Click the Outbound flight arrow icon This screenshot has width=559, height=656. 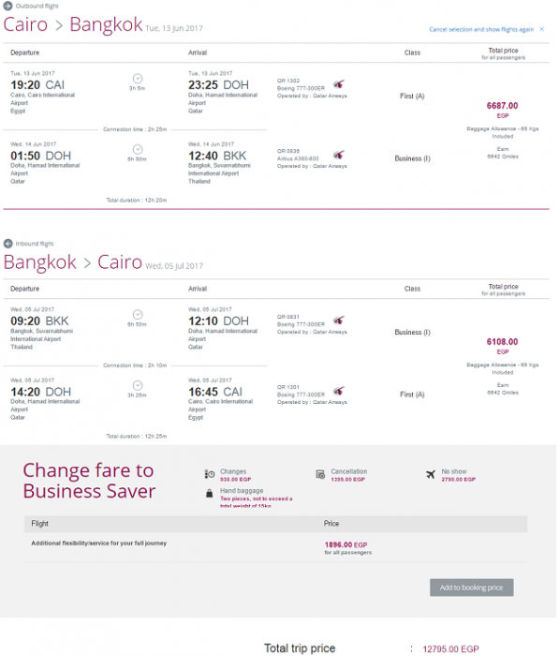(7, 6)
